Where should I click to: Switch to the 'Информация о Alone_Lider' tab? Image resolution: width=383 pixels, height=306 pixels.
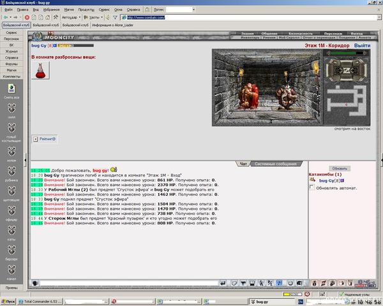pyautogui.click(x=112, y=25)
